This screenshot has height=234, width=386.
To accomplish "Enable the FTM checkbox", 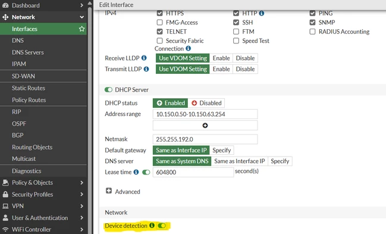I will point(236,32).
